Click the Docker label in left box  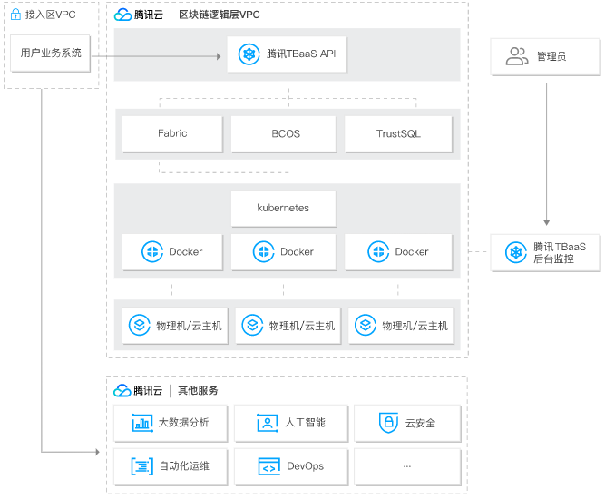coord(186,252)
